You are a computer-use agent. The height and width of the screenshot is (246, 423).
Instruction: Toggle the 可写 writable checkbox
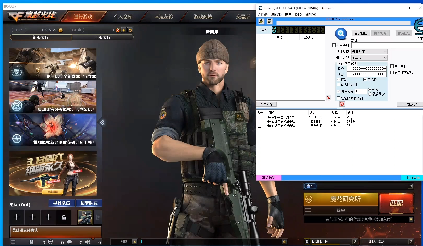coord(339,80)
